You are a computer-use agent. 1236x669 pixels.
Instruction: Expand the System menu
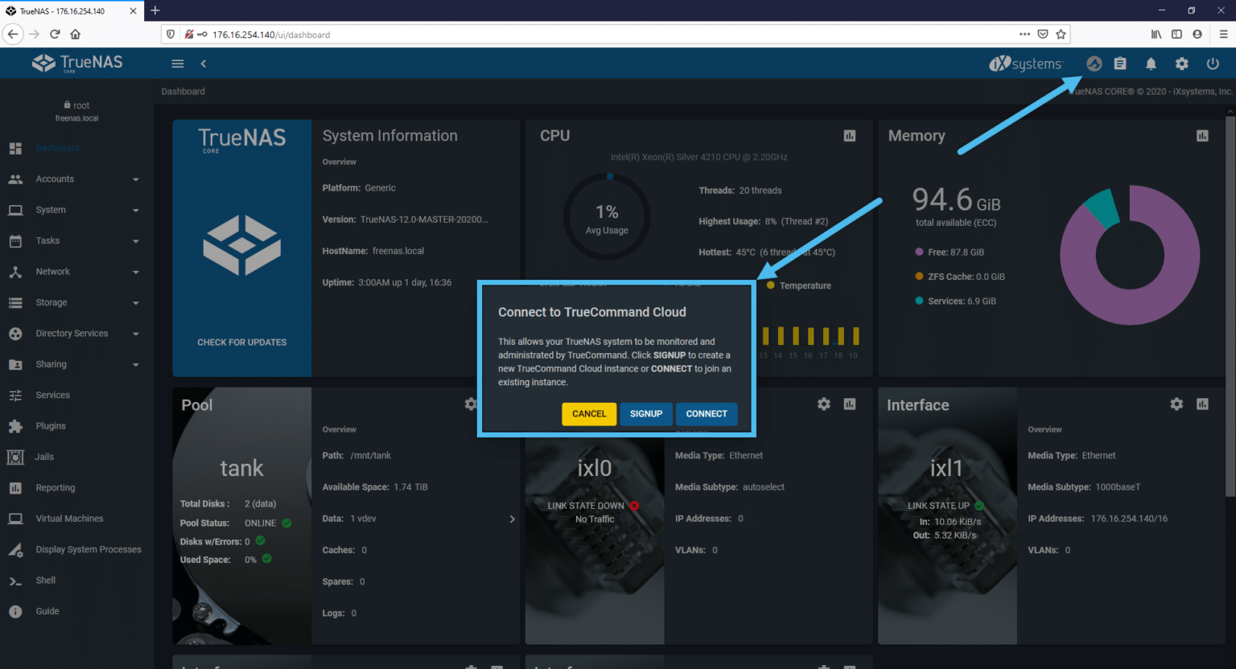click(x=77, y=210)
